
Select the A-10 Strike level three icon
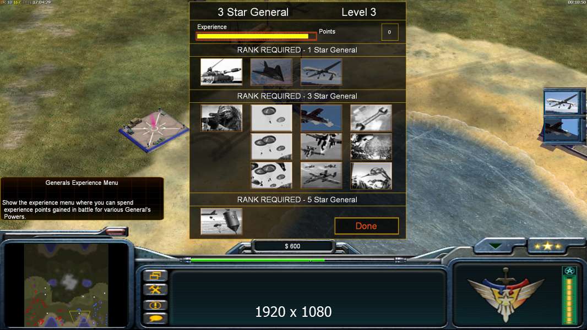[321, 175]
